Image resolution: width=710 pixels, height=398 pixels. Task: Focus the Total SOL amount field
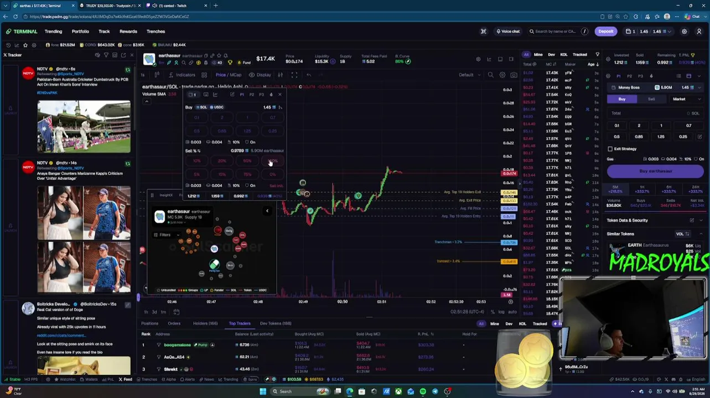pyautogui.click(x=655, y=113)
